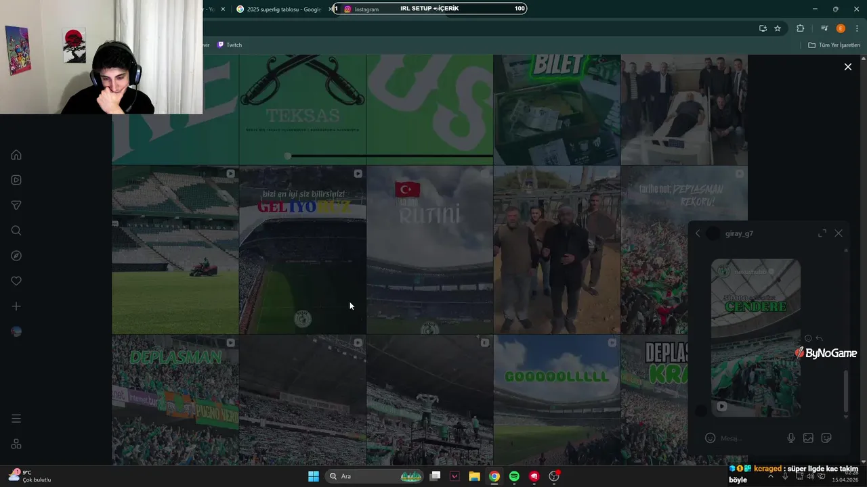The width and height of the screenshot is (867, 487).
Task: Click the chat scrollbar down arrow
Action: pyautogui.click(x=845, y=417)
